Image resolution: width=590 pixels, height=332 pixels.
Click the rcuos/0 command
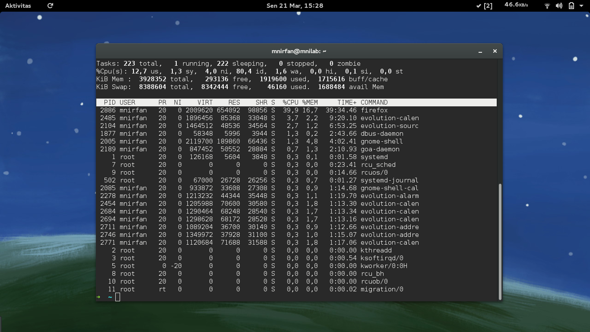click(x=374, y=172)
